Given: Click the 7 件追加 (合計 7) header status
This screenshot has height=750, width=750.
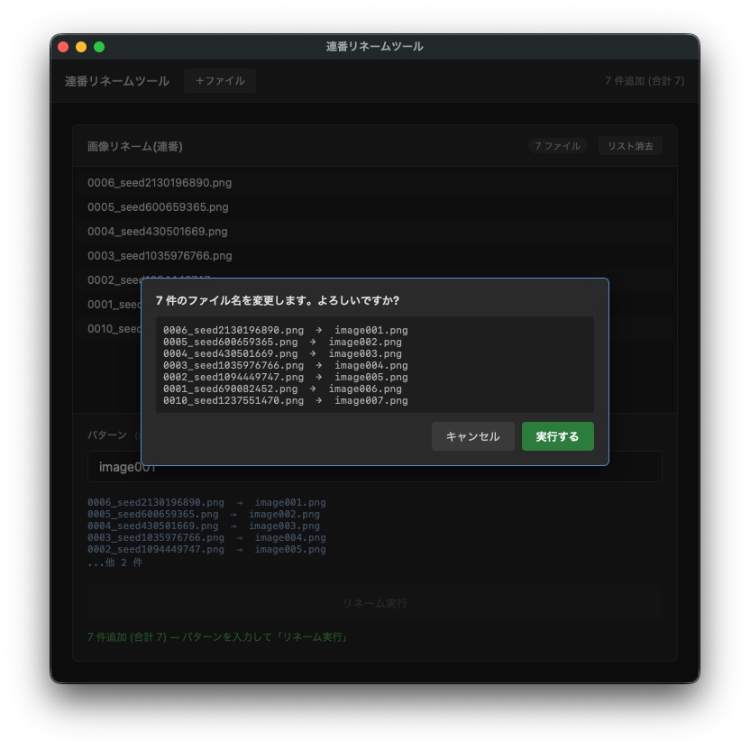Looking at the screenshot, I should [645, 81].
